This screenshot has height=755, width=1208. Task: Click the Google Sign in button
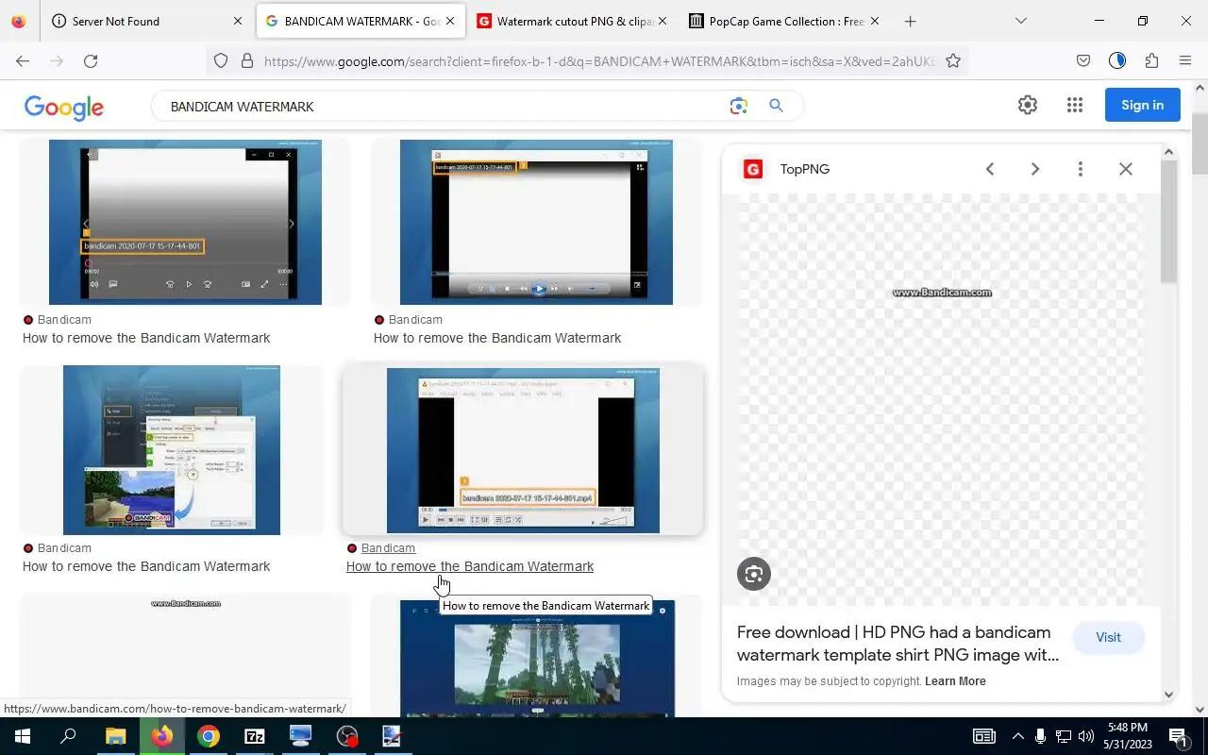click(1143, 105)
